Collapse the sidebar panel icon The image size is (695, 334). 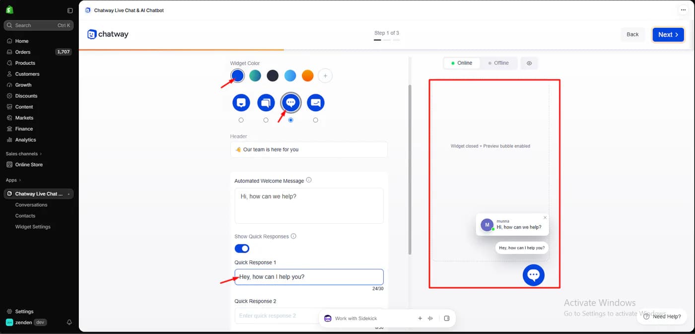coord(70,10)
